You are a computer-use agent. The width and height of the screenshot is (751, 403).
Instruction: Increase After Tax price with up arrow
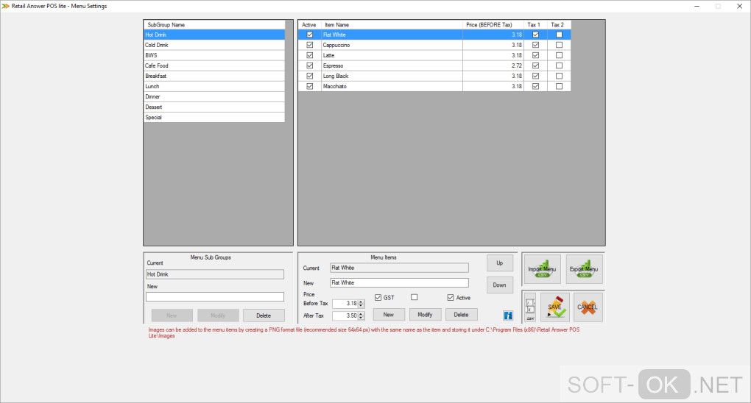coord(361,313)
